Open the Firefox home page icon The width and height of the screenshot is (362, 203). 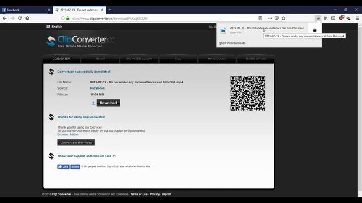[28, 18]
